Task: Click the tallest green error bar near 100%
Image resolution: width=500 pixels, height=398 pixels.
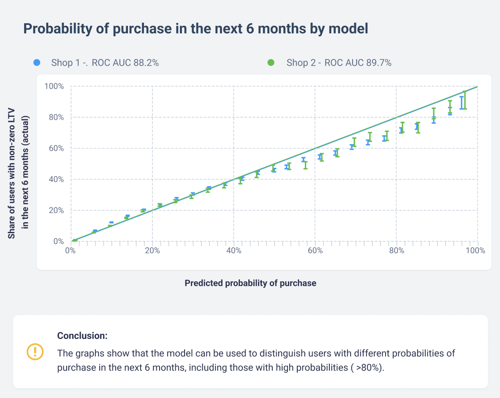Action: (x=465, y=100)
